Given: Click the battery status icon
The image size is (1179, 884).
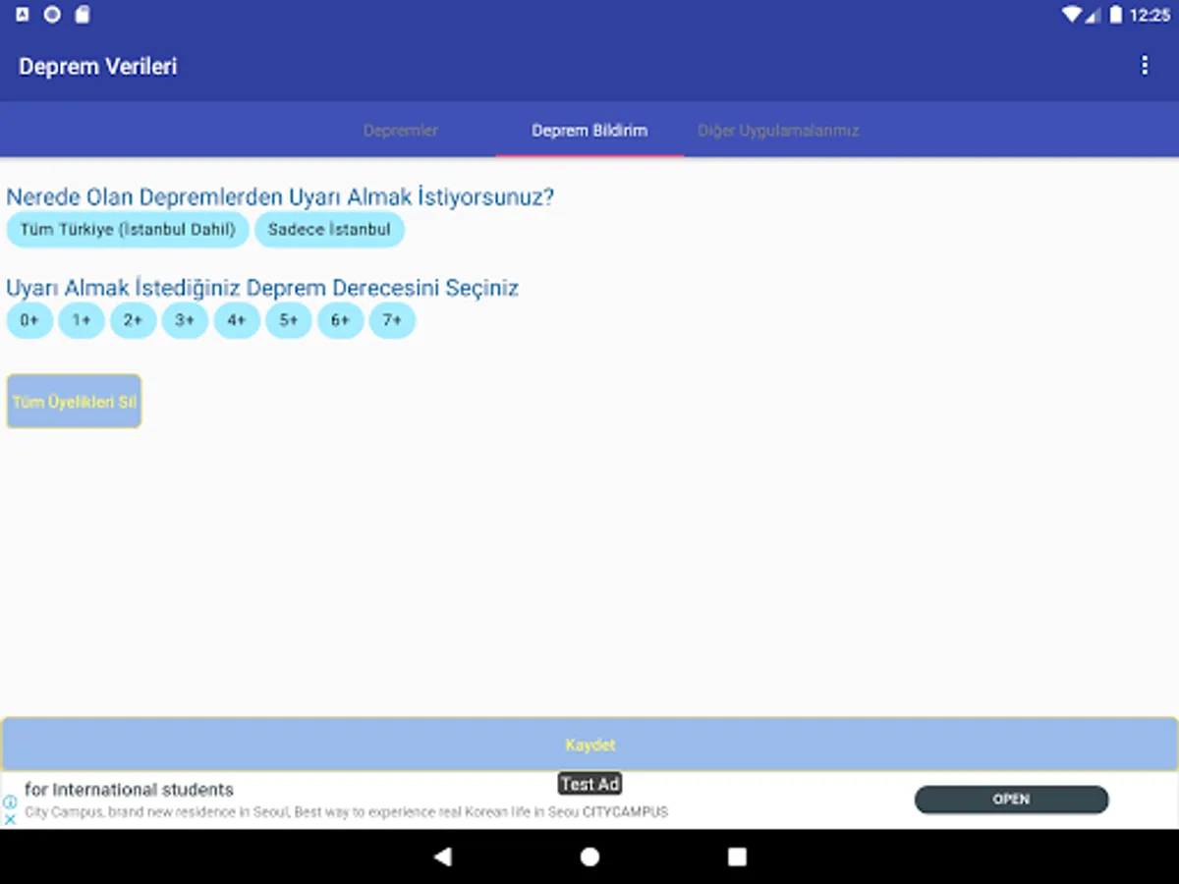Looking at the screenshot, I should tap(1115, 15).
